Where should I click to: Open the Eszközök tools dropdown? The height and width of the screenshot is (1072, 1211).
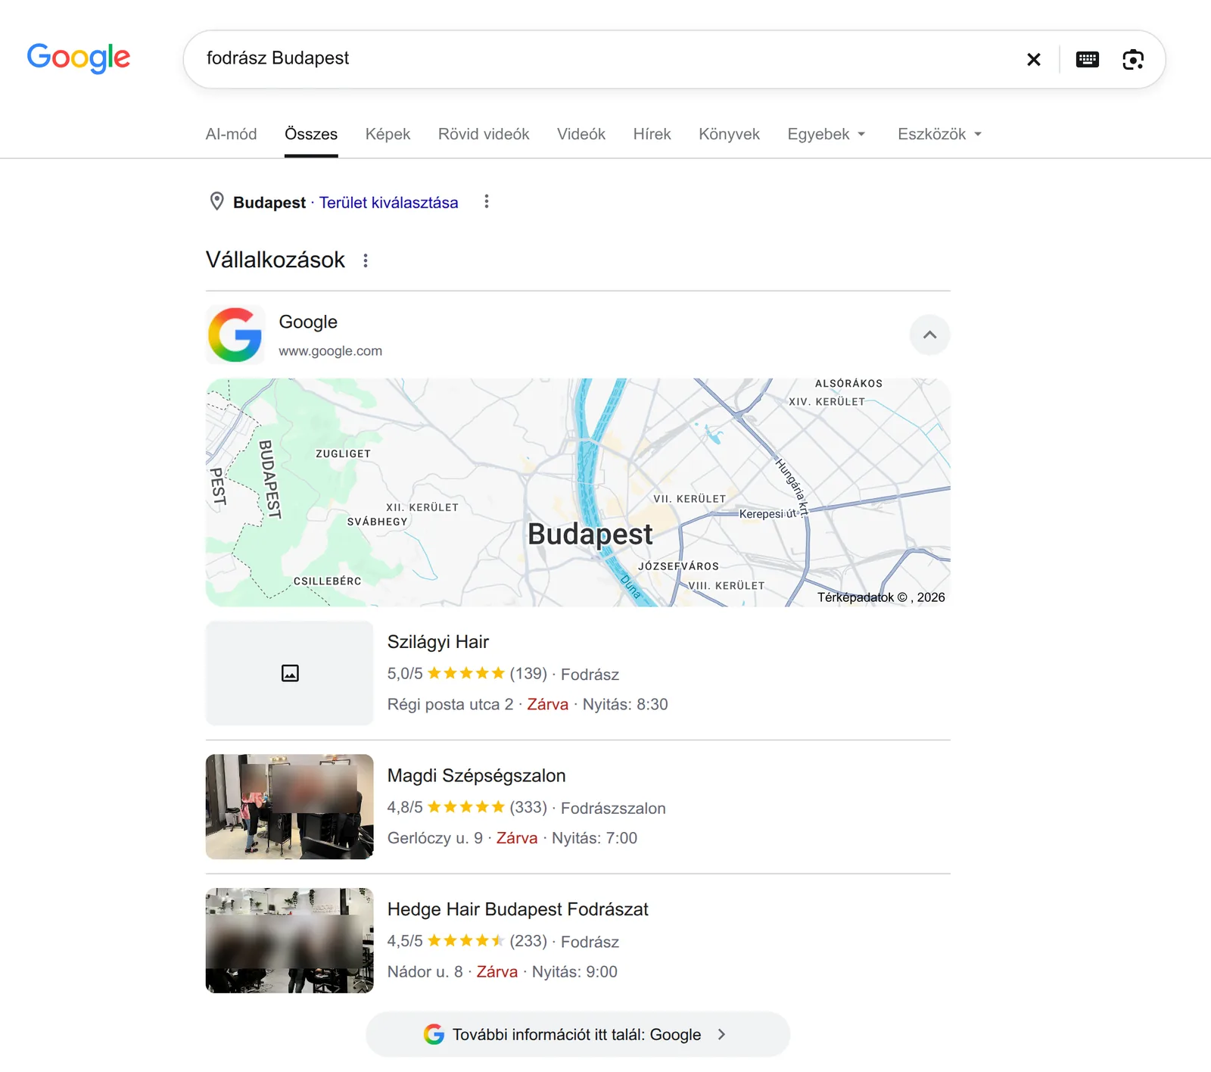tap(940, 134)
